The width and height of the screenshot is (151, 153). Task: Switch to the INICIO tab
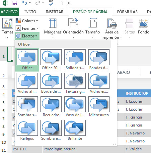tap(30, 12)
